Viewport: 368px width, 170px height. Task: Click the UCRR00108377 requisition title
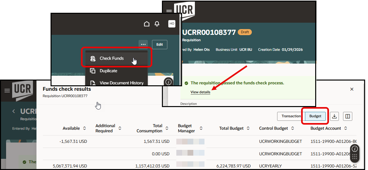click(209, 32)
